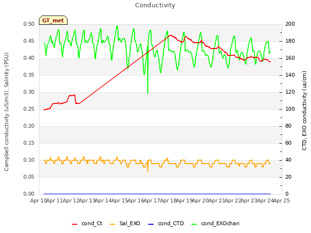This screenshot has width=311, height=233.
Task: Click the 0.25 left axis tick label
Action: click(x=29, y=109)
